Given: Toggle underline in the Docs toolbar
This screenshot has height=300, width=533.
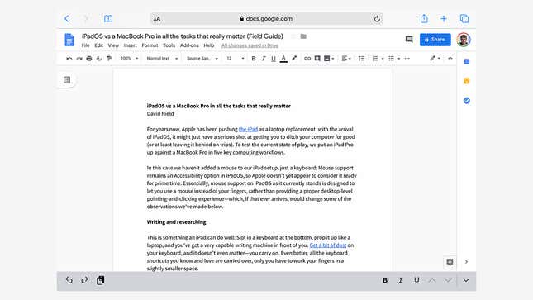Looking at the screenshot, I should click(x=274, y=59).
